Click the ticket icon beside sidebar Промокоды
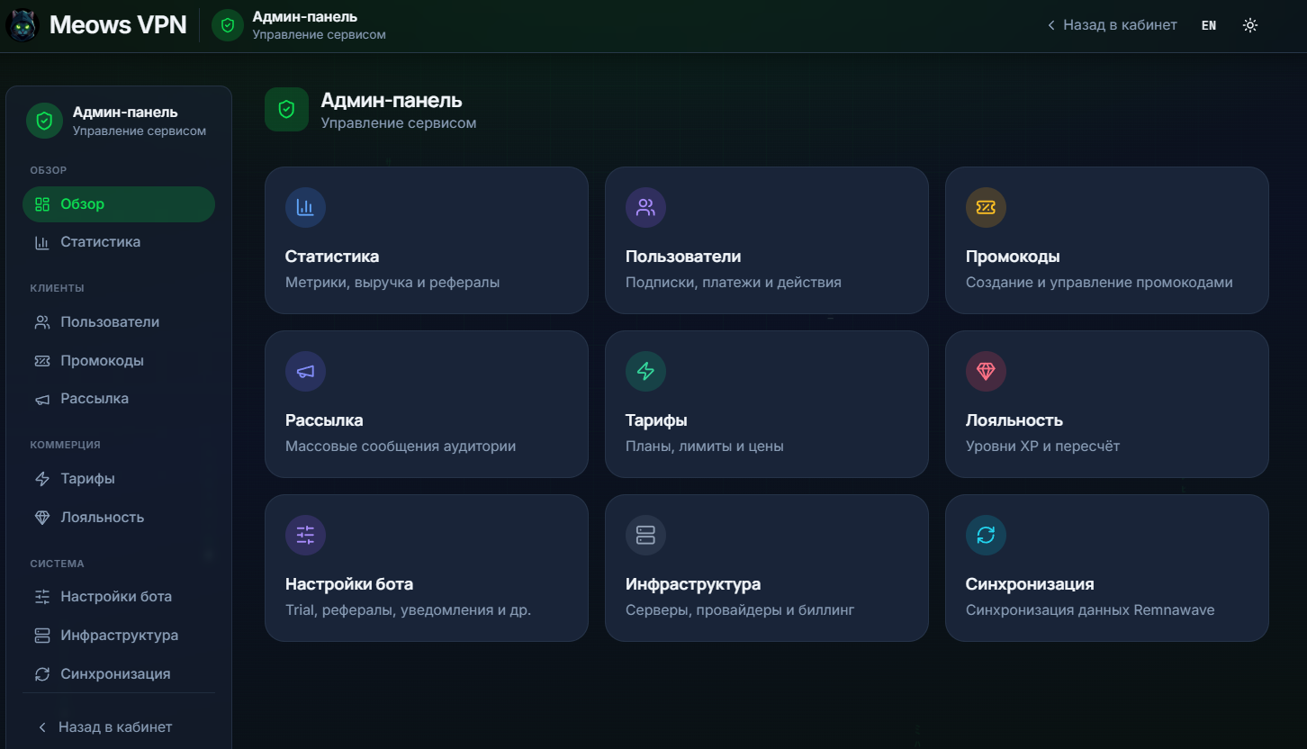Viewport: 1307px width, 749px height. (x=42, y=361)
